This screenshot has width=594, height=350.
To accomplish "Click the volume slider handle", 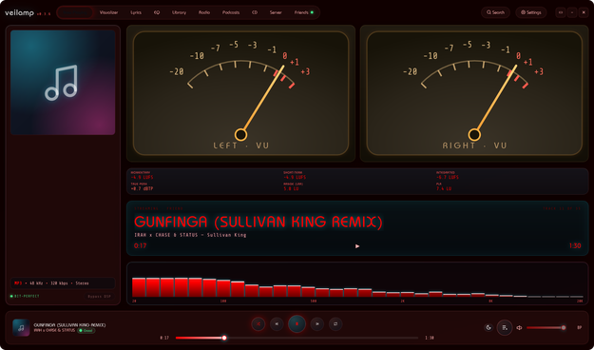I will pos(564,327).
